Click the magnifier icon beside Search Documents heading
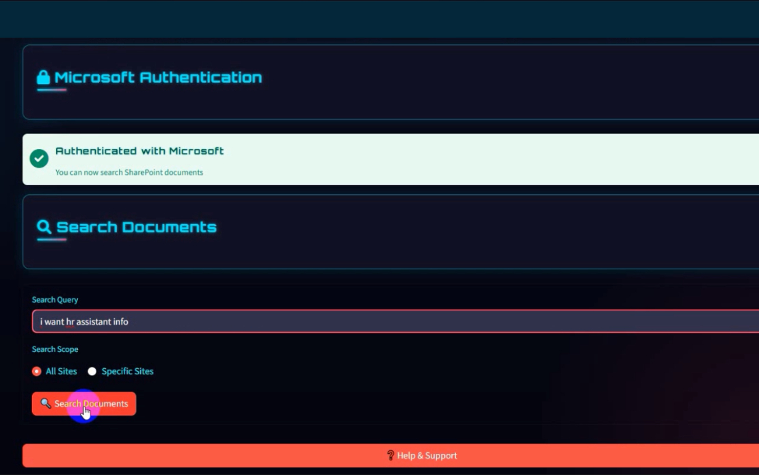The image size is (759, 475). tap(44, 226)
